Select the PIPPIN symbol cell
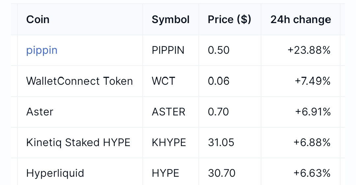 click(x=168, y=50)
